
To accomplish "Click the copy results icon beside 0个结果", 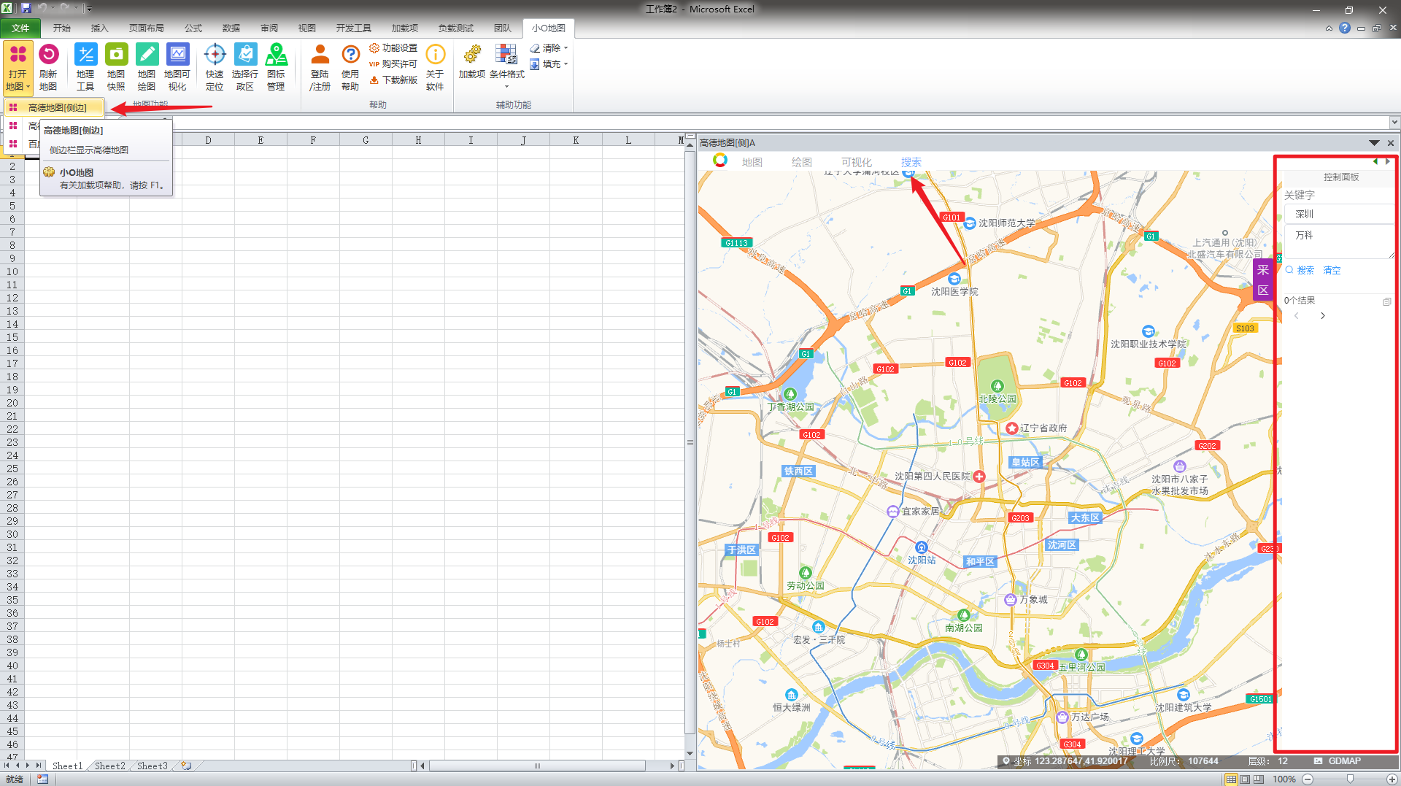I will (1387, 301).
